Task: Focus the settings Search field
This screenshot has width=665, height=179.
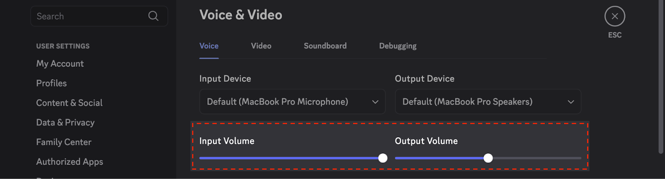Action: (99, 16)
